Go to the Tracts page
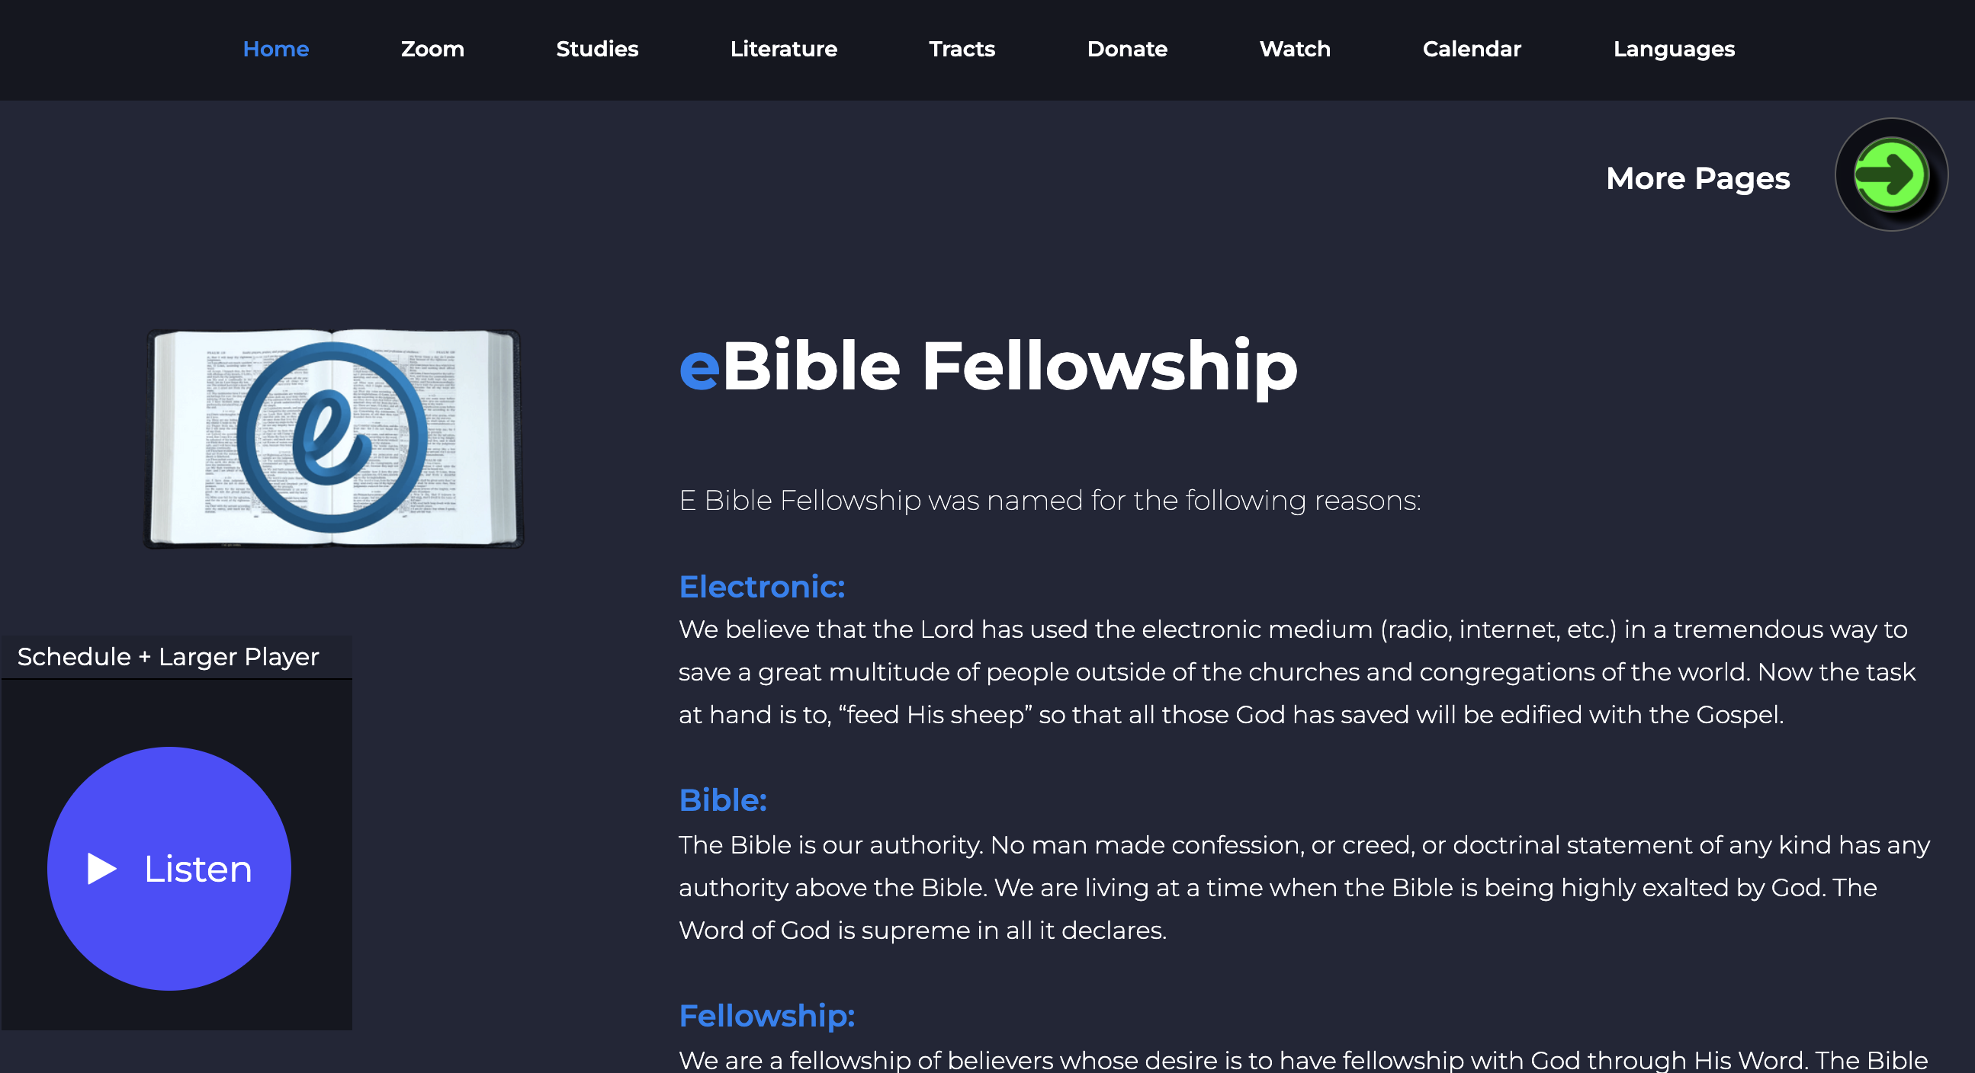The height and width of the screenshot is (1073, 1975). coord(962,48)
